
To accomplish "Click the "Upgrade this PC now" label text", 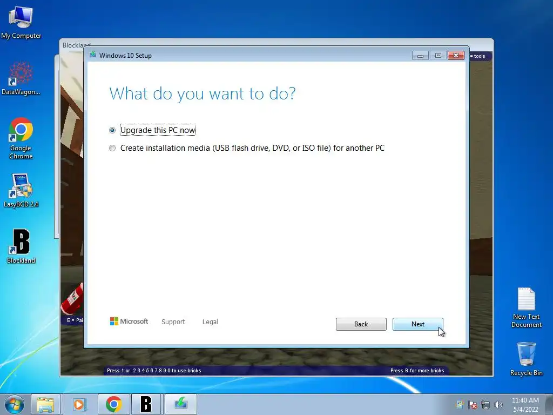I will tap(158, 130).
